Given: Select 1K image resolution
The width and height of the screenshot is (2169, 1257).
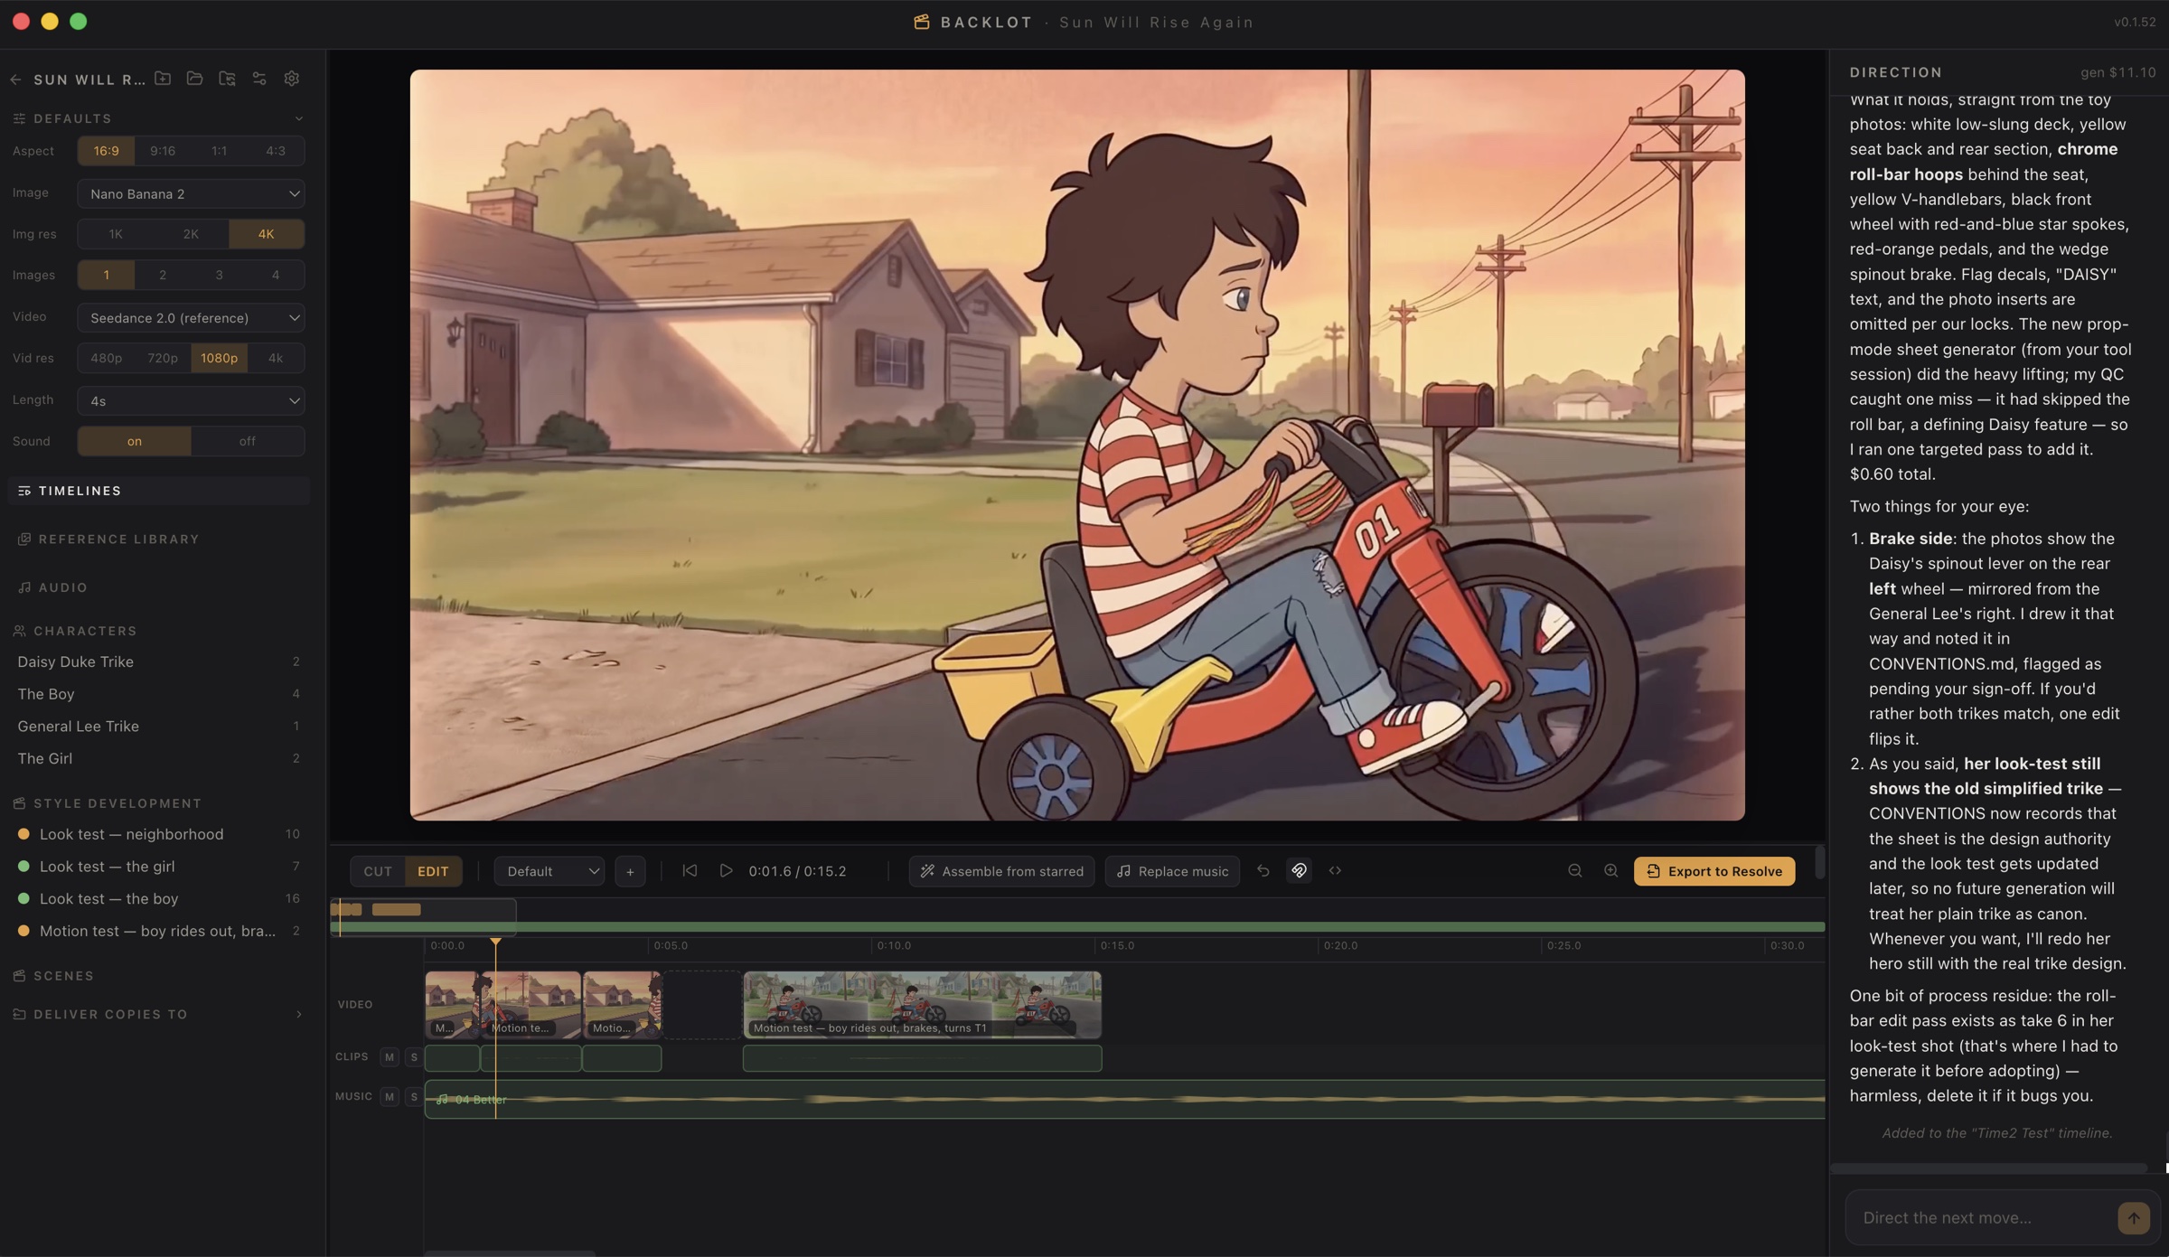Looking at the screenshot, I should tap(116, 234).
